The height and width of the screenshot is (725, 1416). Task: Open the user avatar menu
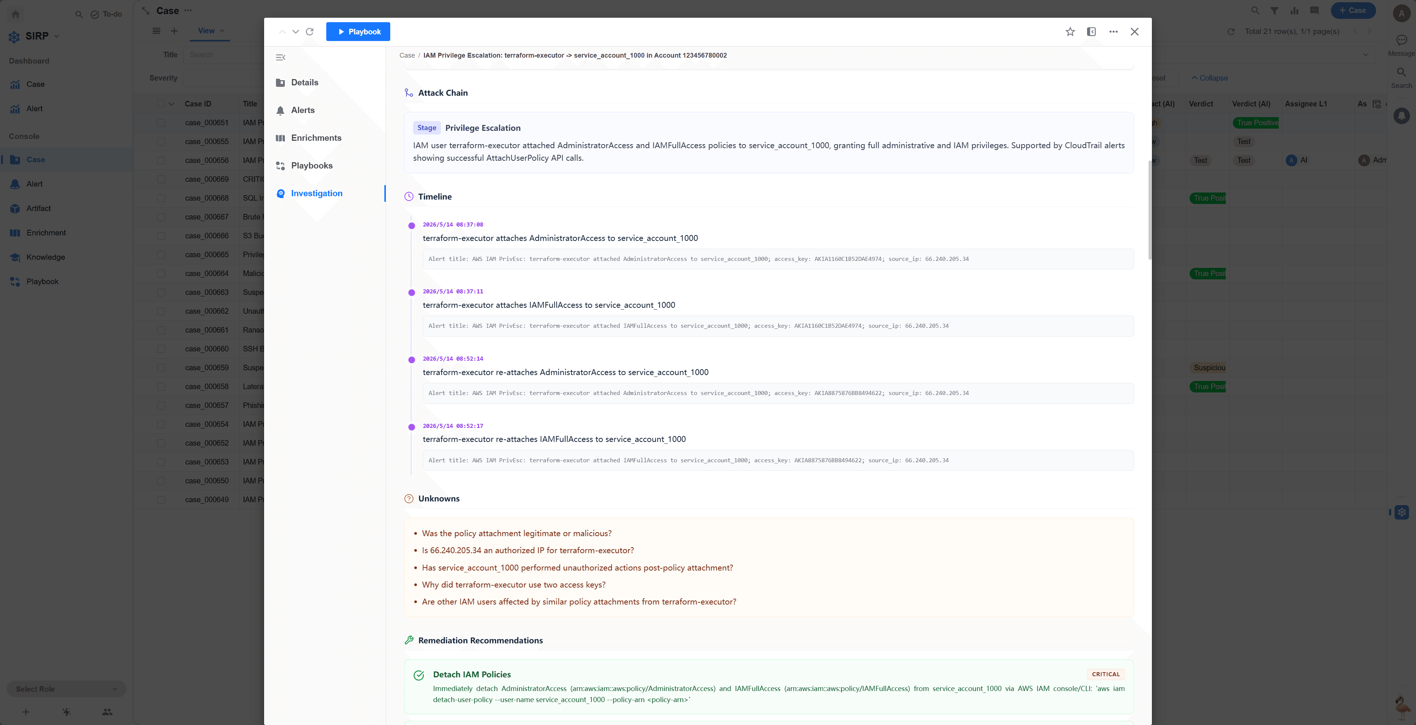[1401, 14]
